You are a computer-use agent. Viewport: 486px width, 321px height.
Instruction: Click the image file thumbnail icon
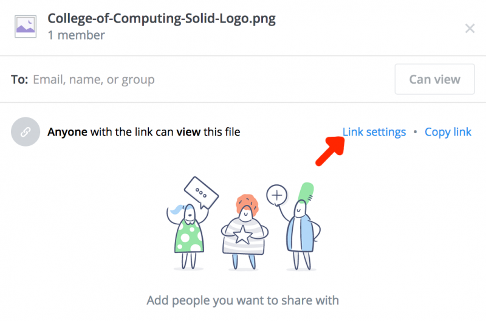pyautogui.click(x=25, y=27)
